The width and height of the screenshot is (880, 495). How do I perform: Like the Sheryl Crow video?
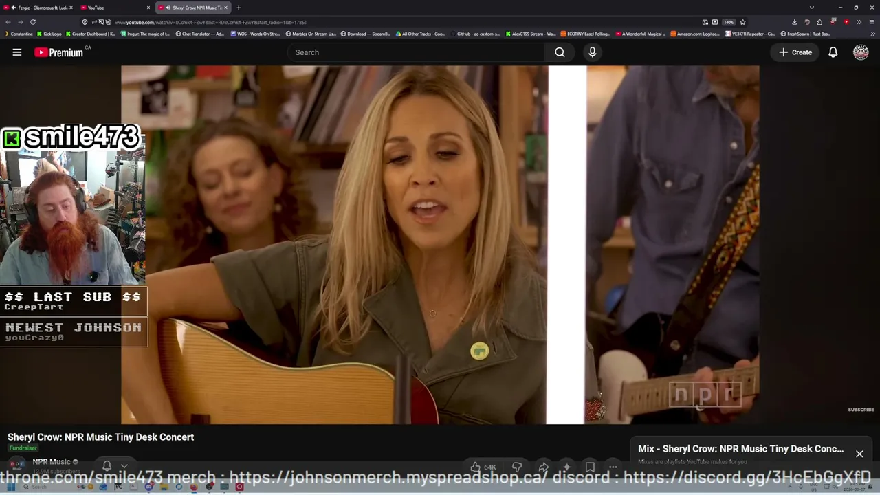point(483,467)
